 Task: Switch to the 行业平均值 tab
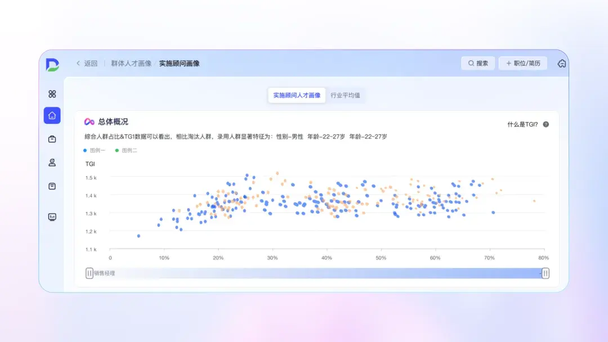(x=345, y=95)
